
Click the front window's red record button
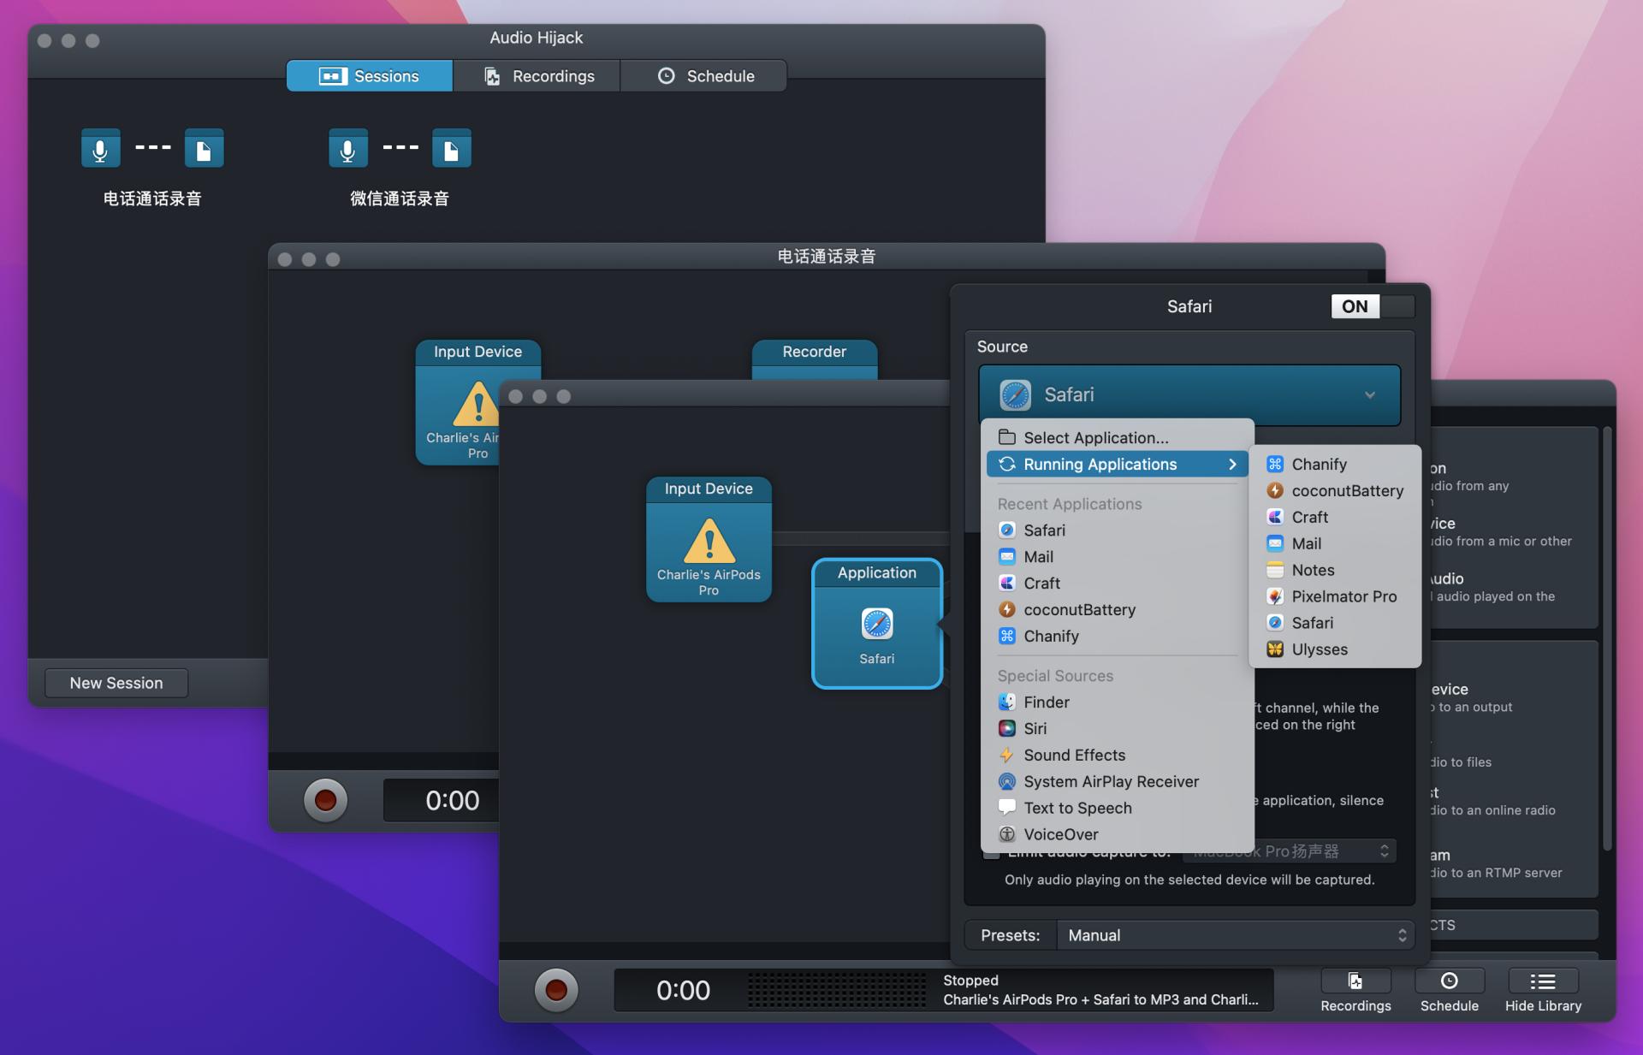click(x=556, y=990)
